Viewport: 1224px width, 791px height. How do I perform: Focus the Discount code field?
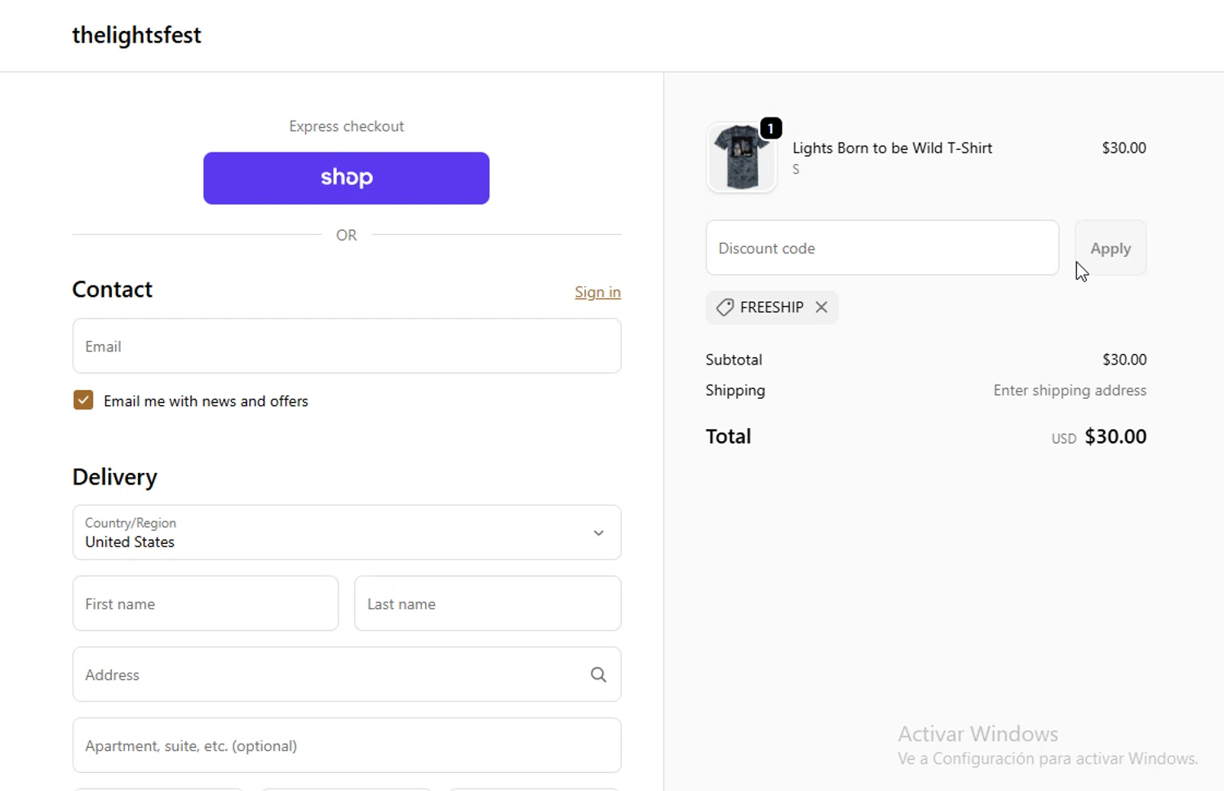(x=882, y=248)
